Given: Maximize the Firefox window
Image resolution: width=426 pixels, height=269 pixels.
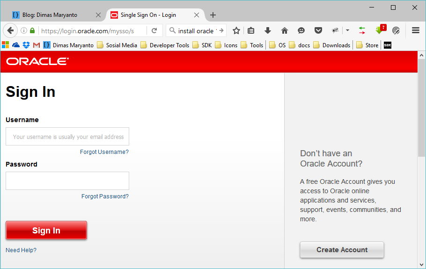Looking at the screenshot, I should tap(393, 7).
